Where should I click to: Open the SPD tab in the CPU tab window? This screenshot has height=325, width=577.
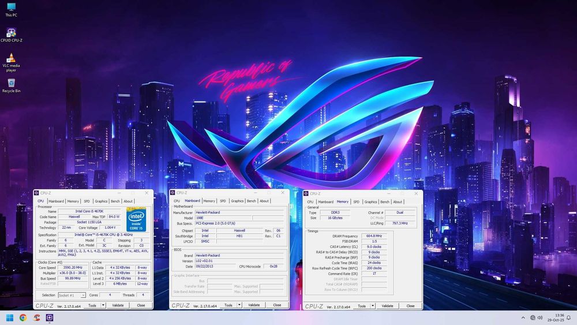(x=87, y=201)
